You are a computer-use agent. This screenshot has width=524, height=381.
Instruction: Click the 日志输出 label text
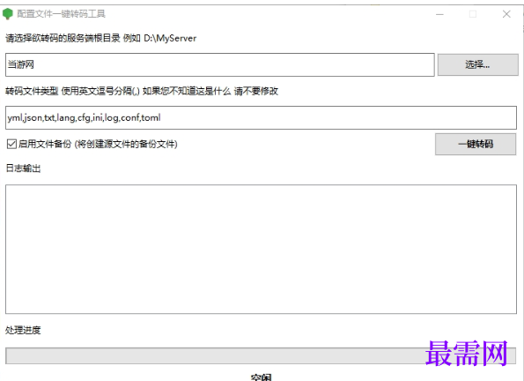tap(23, 168)
